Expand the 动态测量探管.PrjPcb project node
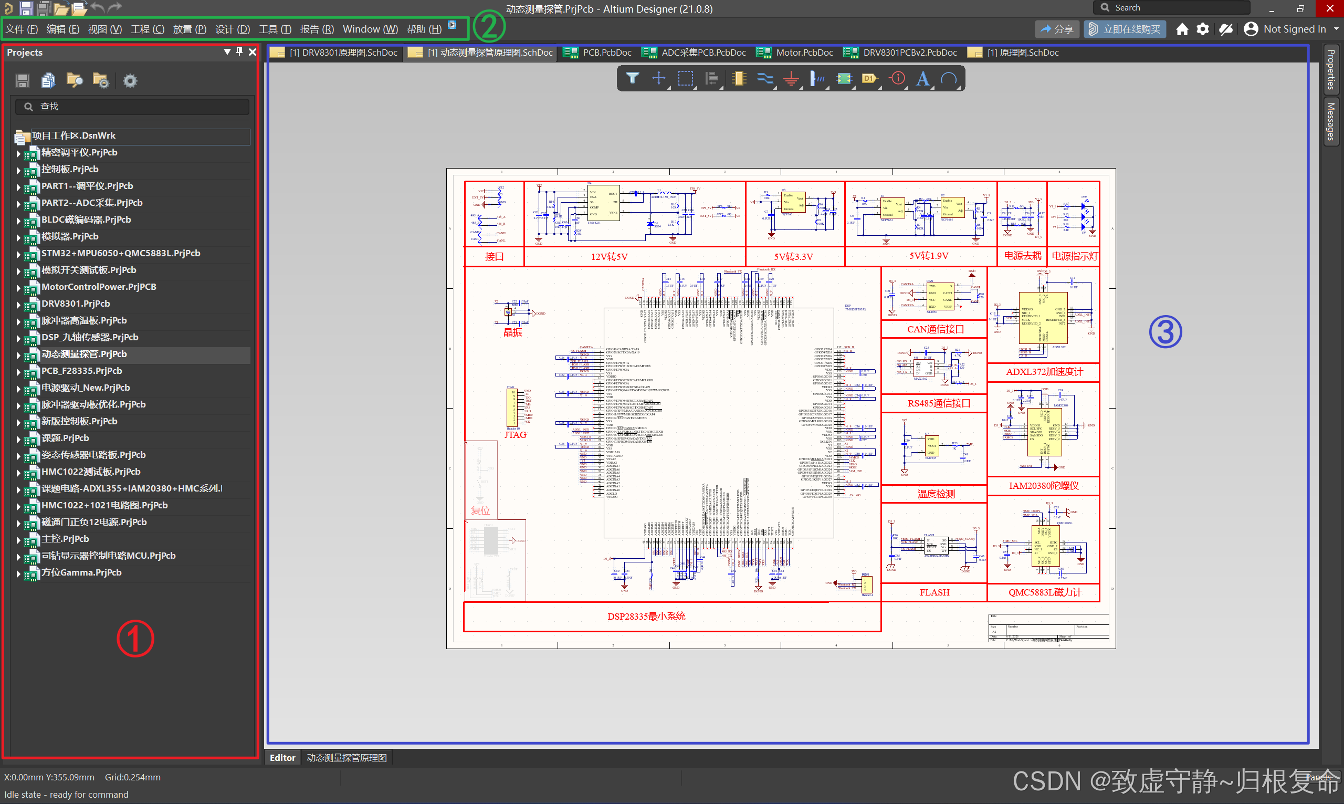The image size is (1344, 804). [x=18, y=356]
